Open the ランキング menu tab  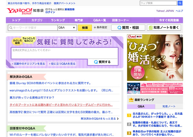[x=58, y=20]
